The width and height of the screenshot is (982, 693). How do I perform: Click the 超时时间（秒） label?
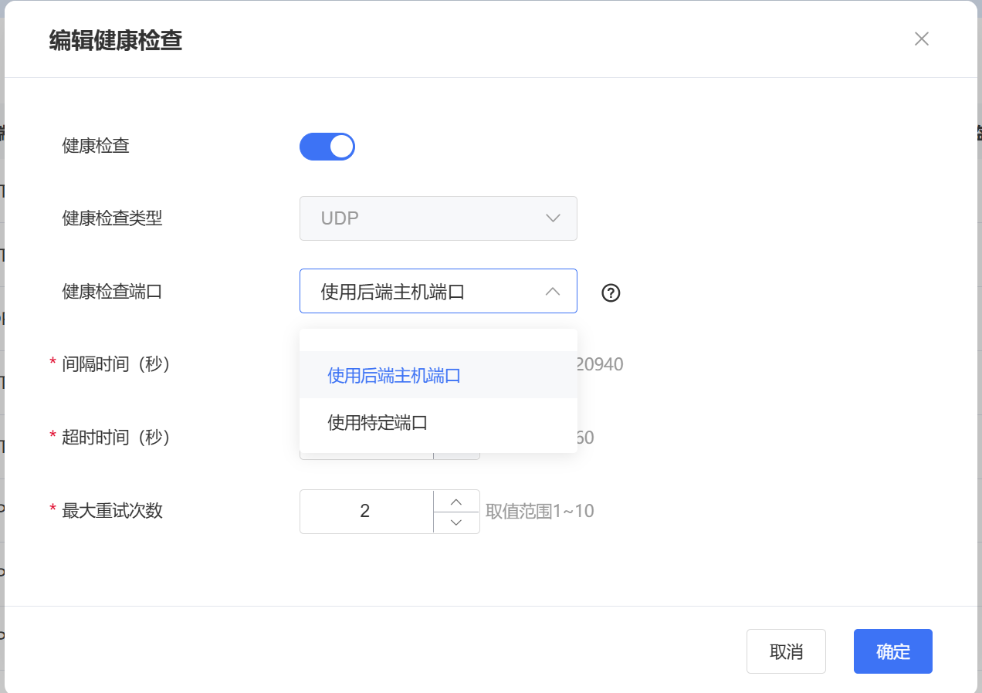[x=116, y=438]
